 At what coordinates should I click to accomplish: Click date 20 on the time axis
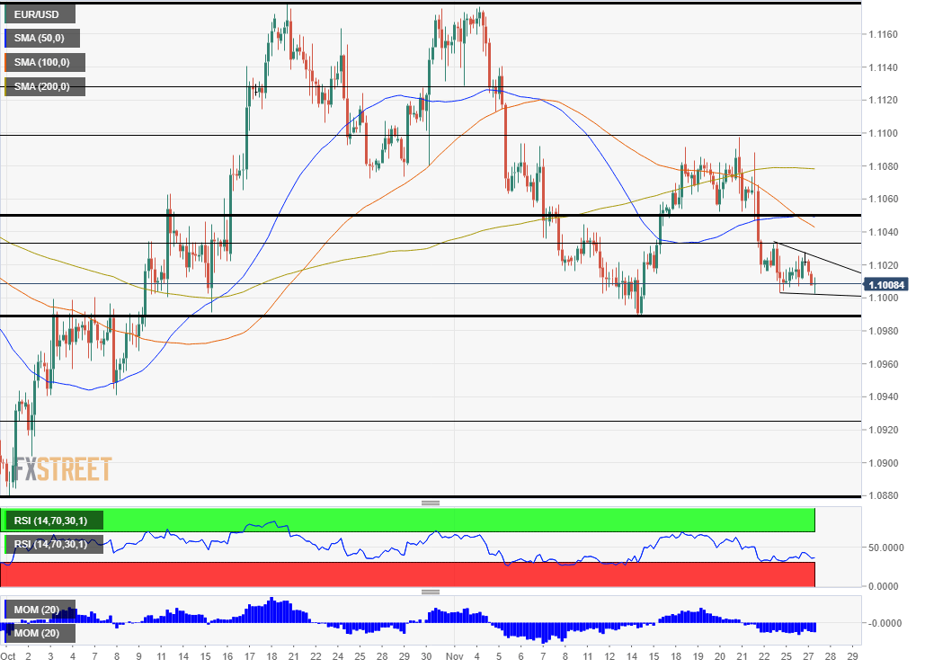(x=720, y=656)
